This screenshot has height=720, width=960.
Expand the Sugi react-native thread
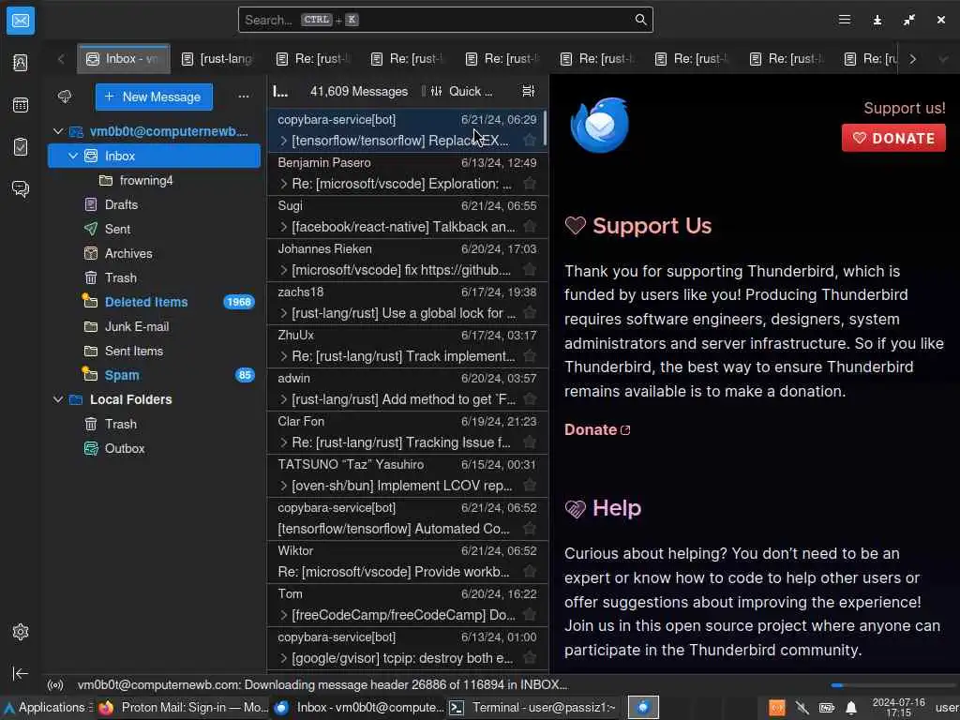point(283,227)
